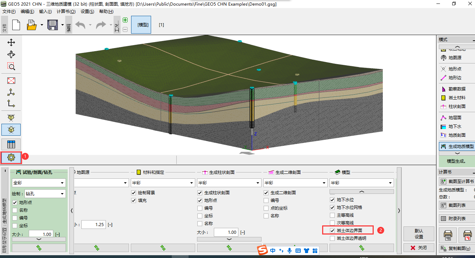The height and width of the screenshot is (258, 475).
Task: Click the printer icon with the red page
Action: [467, 235]
